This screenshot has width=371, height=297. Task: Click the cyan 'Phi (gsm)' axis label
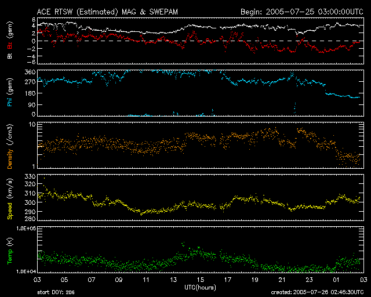coord(10,92)
